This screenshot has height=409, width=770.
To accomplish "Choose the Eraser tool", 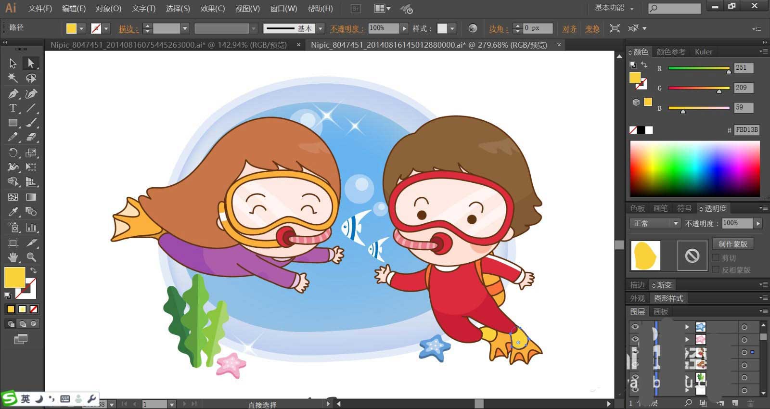I will (x=31, y=137).
